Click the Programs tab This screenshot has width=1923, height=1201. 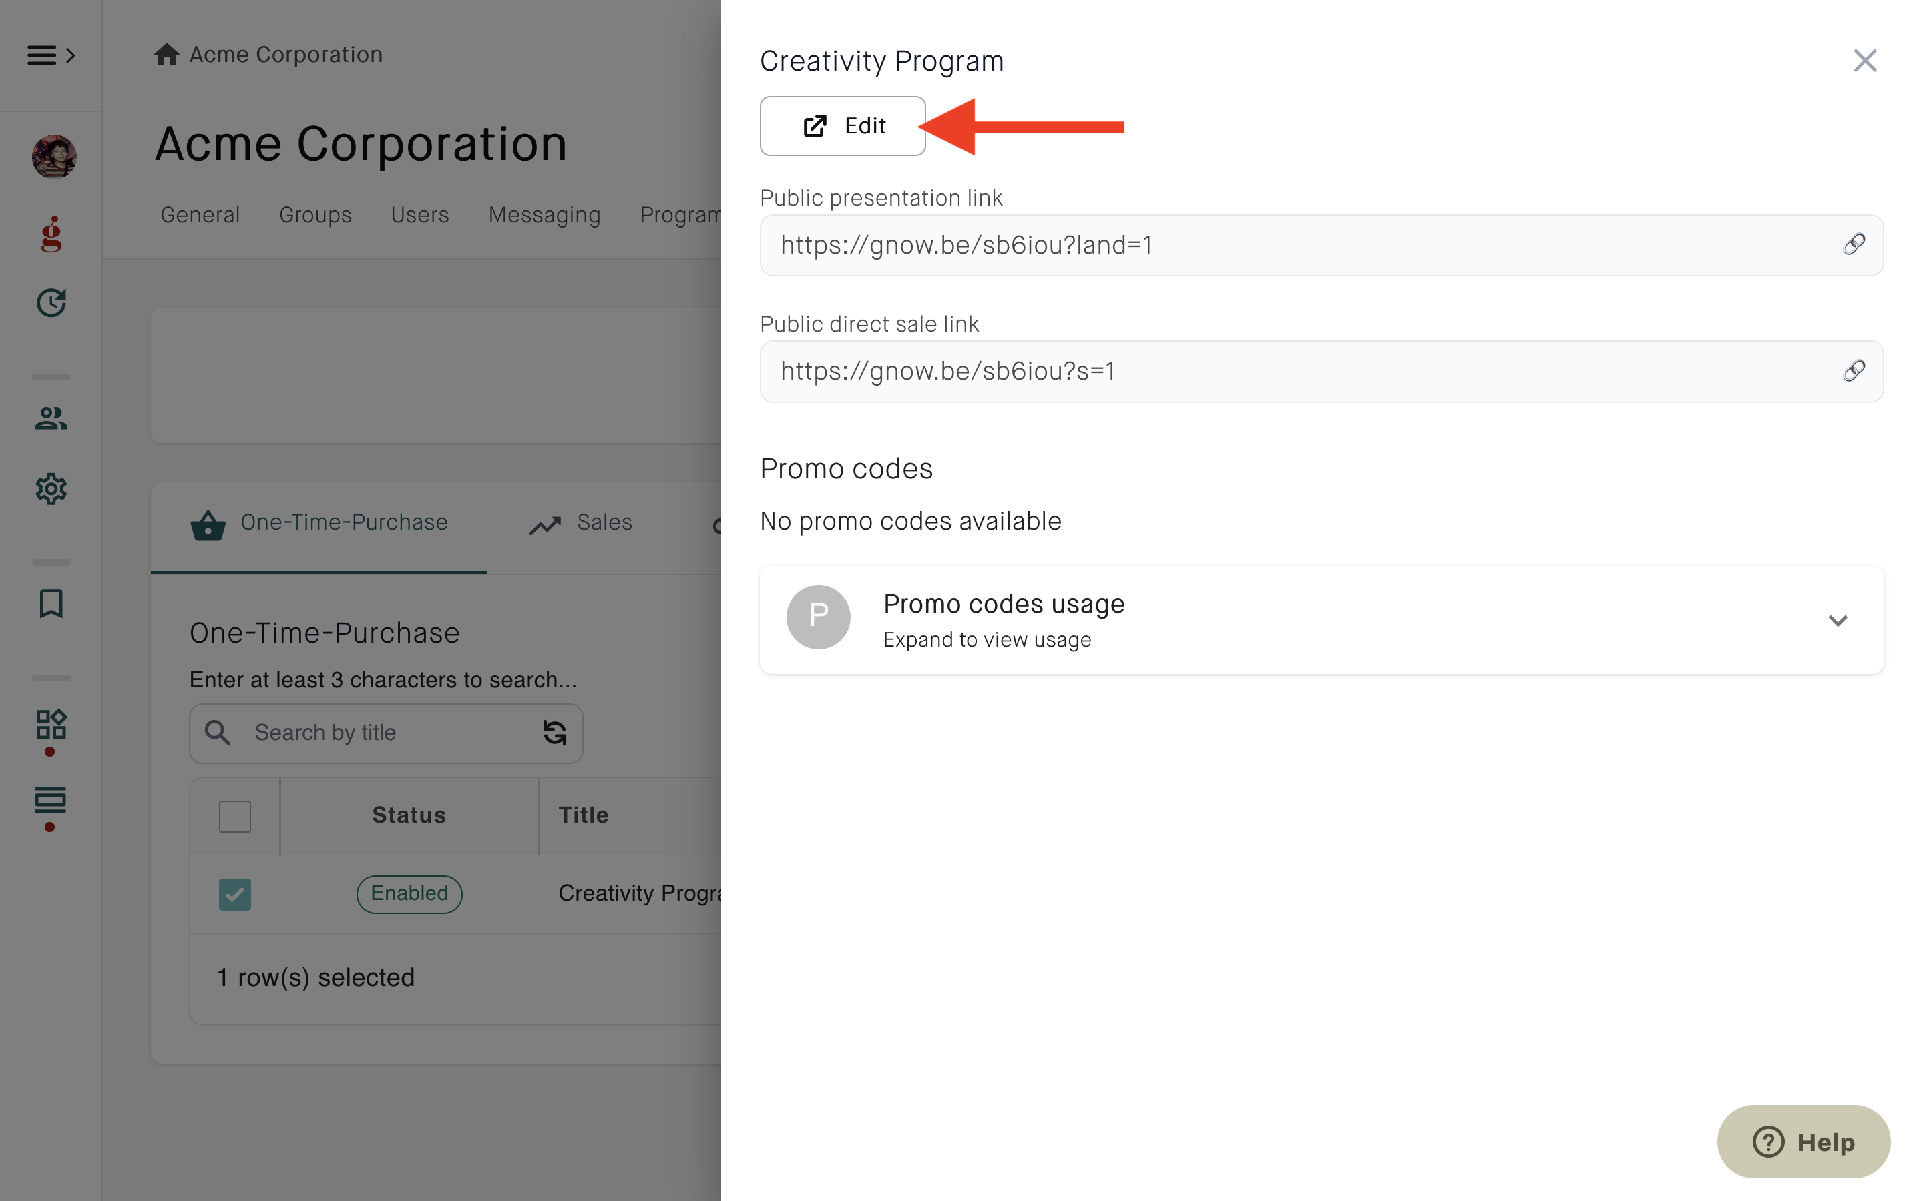point(680,214)
